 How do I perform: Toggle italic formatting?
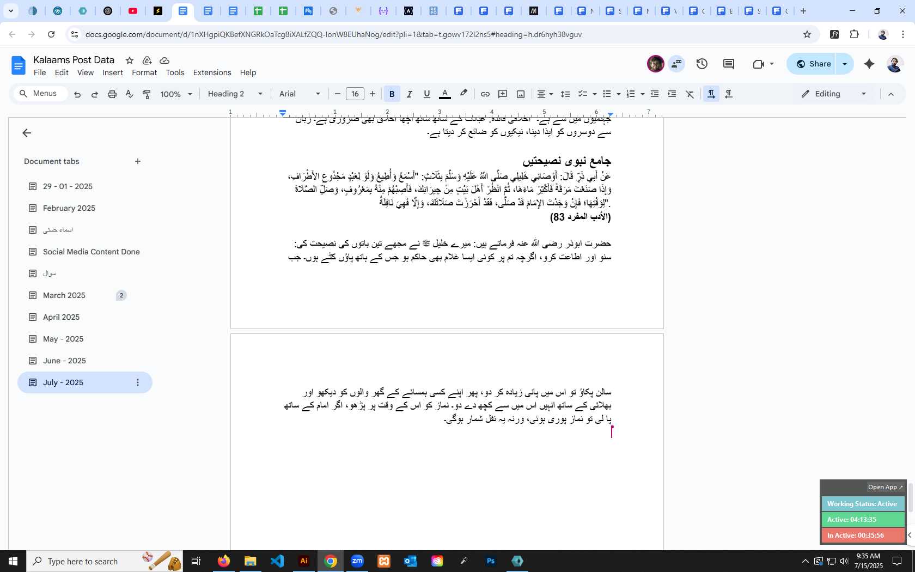pos(410,94)
